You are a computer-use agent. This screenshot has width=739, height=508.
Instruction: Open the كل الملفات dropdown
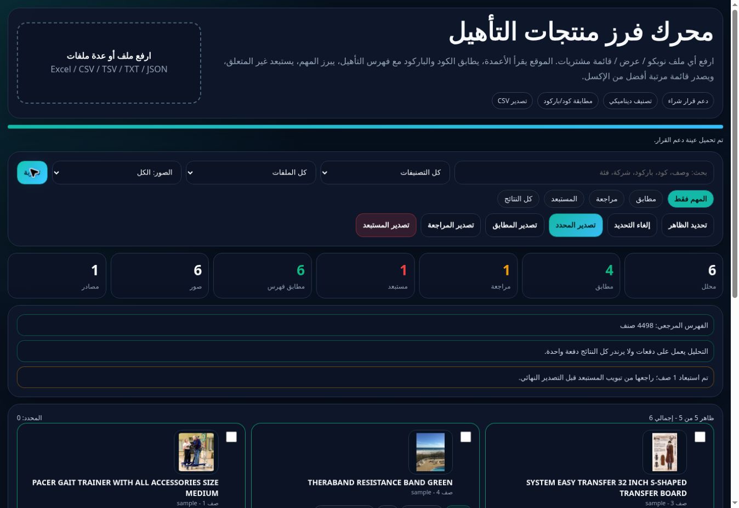251,172
